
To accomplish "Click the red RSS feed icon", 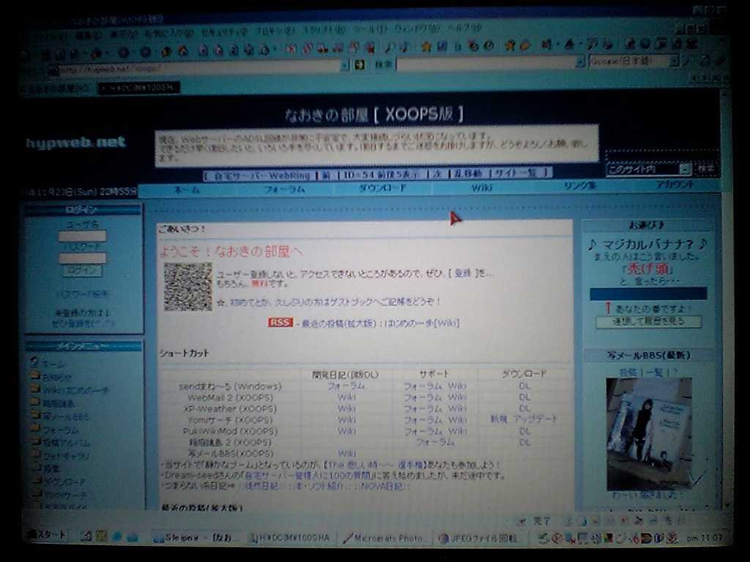I will [x=280, y=323].
